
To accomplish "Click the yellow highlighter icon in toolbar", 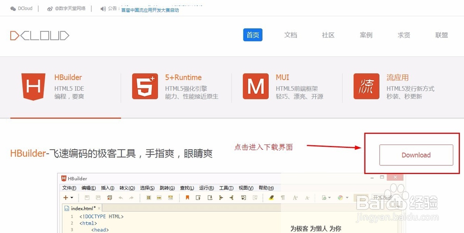I will [x=271, y=197].
